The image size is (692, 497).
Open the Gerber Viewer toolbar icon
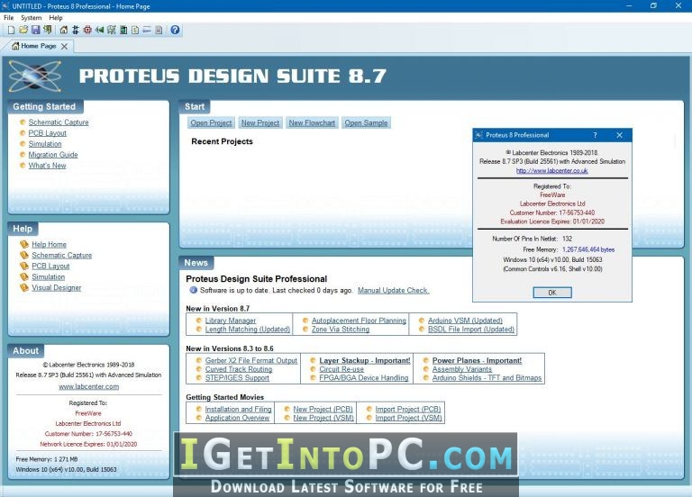click(111, 30)
